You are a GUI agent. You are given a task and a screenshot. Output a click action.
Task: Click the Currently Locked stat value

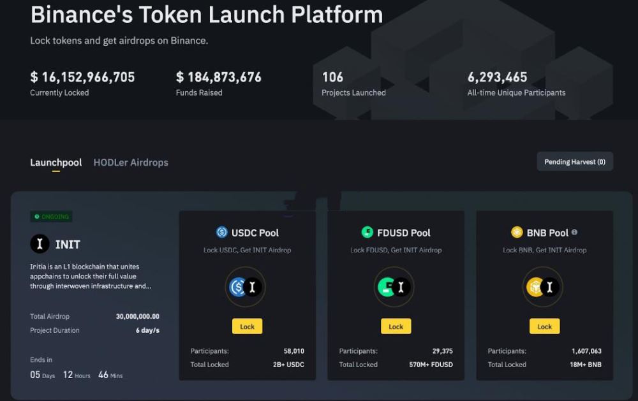82,77
